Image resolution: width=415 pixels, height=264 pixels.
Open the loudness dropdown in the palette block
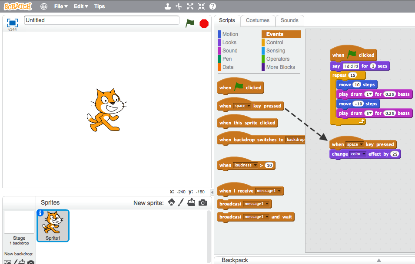[x=246, y=165]
